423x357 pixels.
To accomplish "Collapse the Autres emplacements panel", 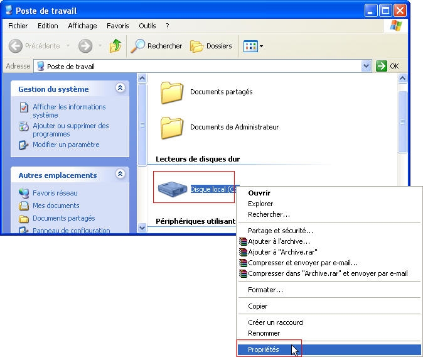I will (x=120, y=173).
